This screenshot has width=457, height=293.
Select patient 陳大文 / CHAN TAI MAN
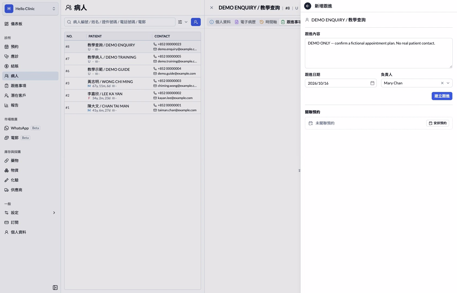(x=132, y=108)
